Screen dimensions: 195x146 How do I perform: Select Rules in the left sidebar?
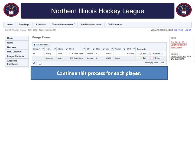tap(17, 43)
